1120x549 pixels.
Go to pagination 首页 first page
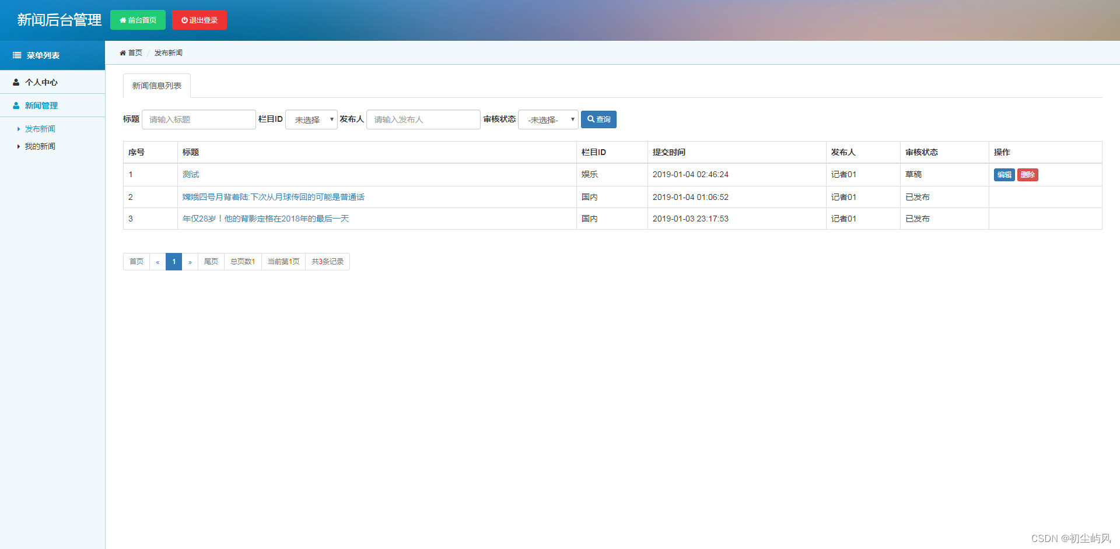click(136, 262)
